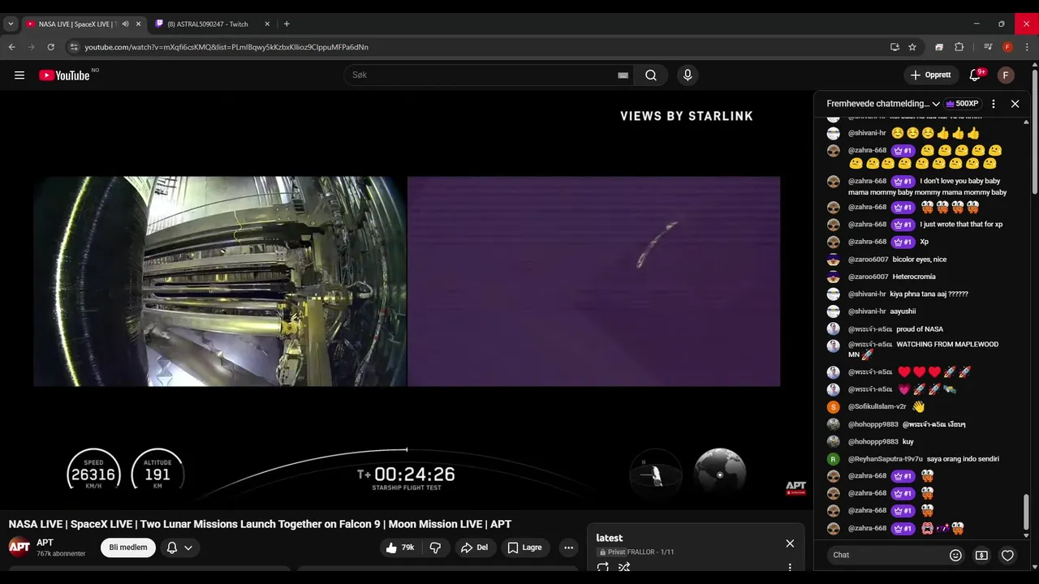Open media controls in Chrome toolbar
1039x584 pixels.
point(988,47)
